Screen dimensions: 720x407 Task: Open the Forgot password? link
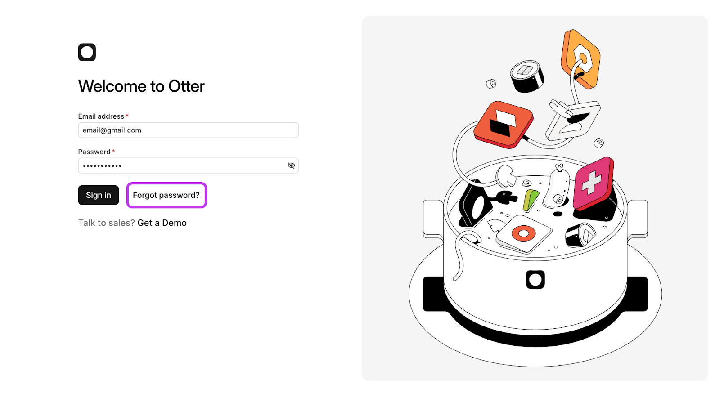[166, 195]
